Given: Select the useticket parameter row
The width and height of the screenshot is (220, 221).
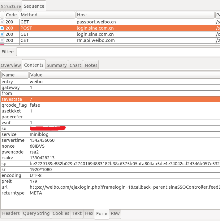Looking at the screenshot, I should [110, 111].
